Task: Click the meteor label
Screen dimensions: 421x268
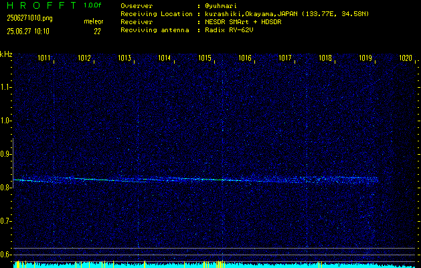Action: tap(94, 21)
